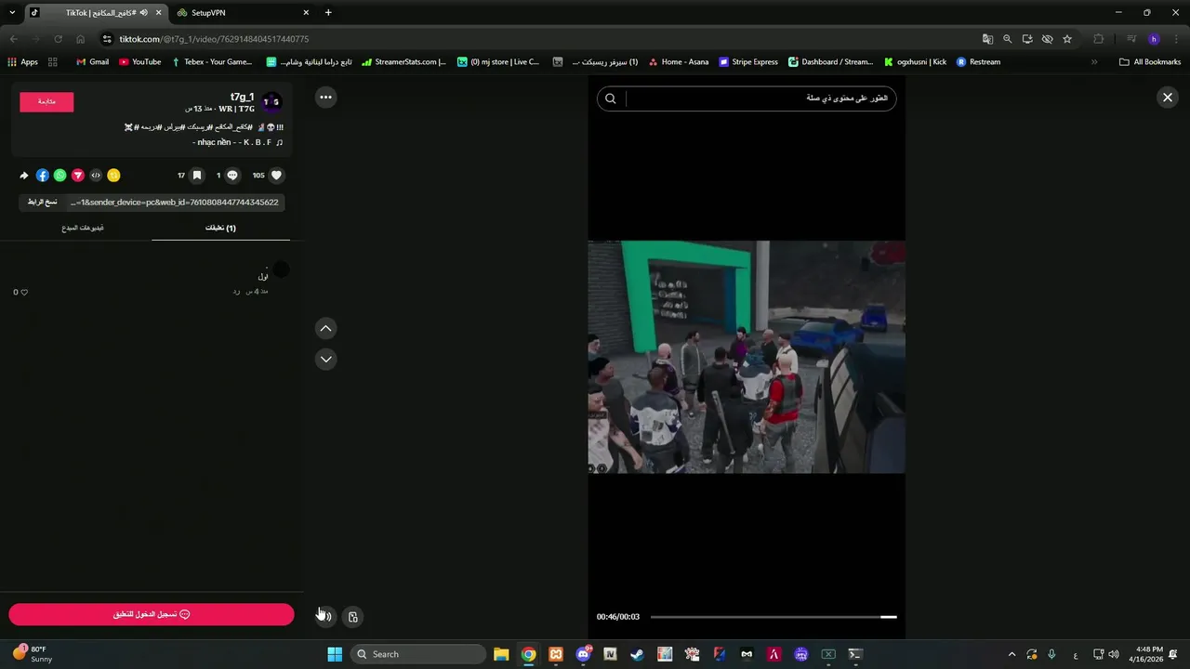Bookmark this page with the star
This screenshot has width=1190, height=669.
(x=1067, y=39)
